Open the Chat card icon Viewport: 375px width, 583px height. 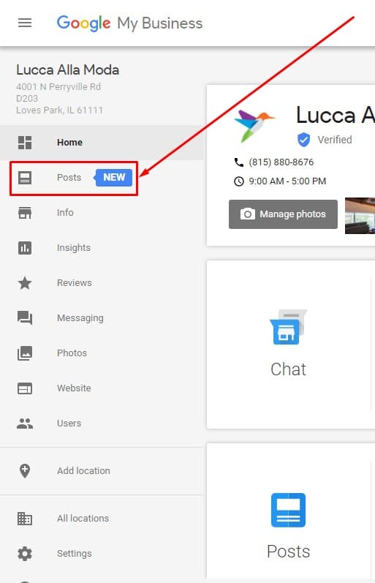point(288,327)
